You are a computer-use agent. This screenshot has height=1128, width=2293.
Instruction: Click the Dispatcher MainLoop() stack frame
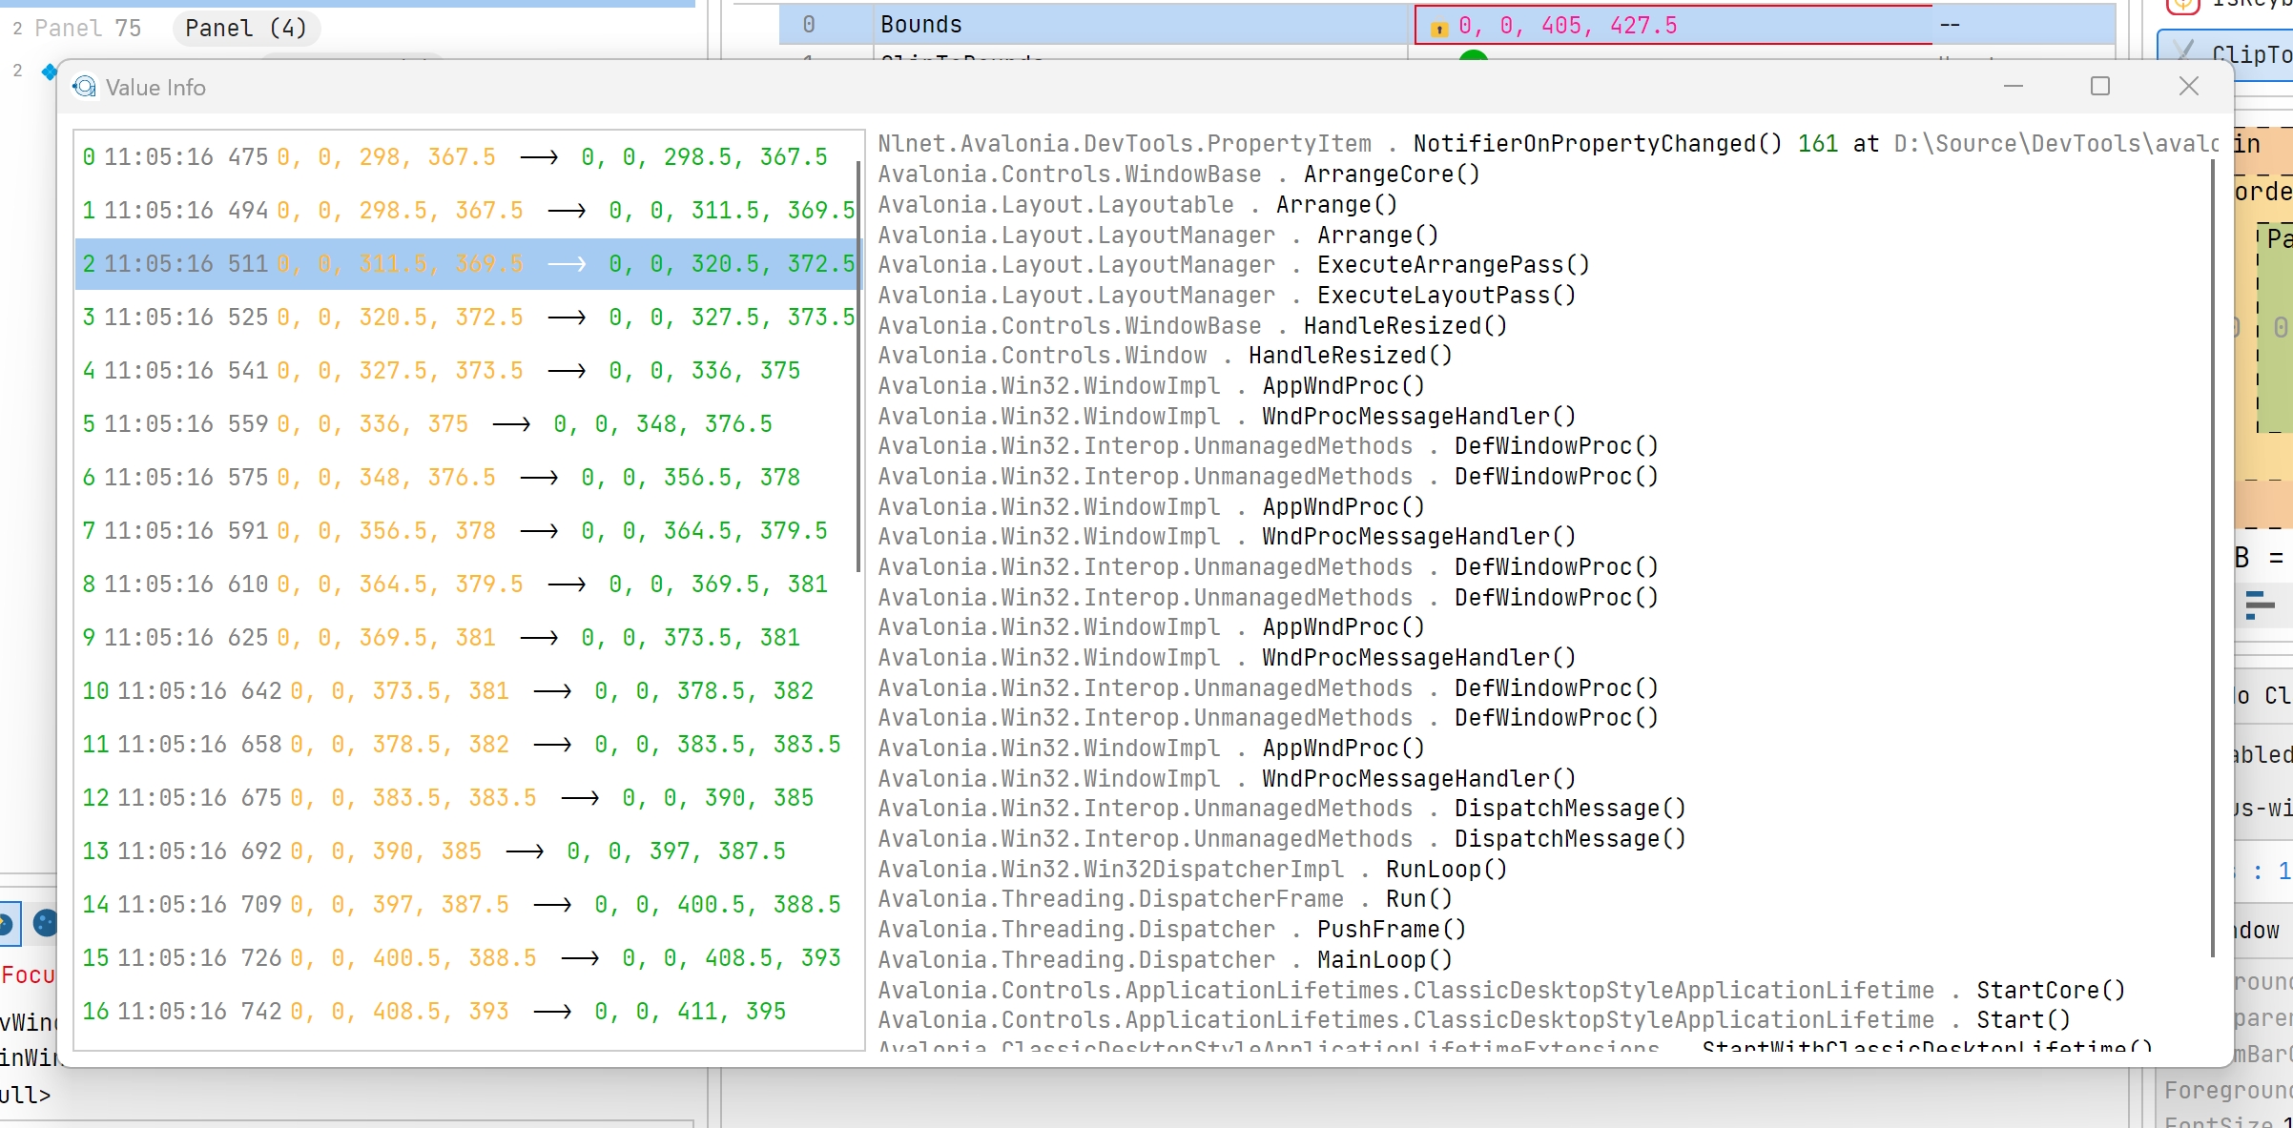click(1166, 960)
